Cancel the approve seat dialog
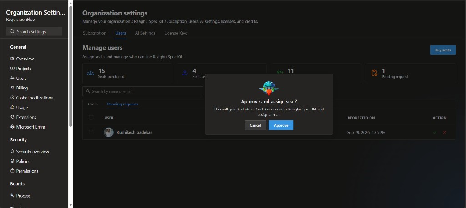466x208 pixels. point(255,125)
